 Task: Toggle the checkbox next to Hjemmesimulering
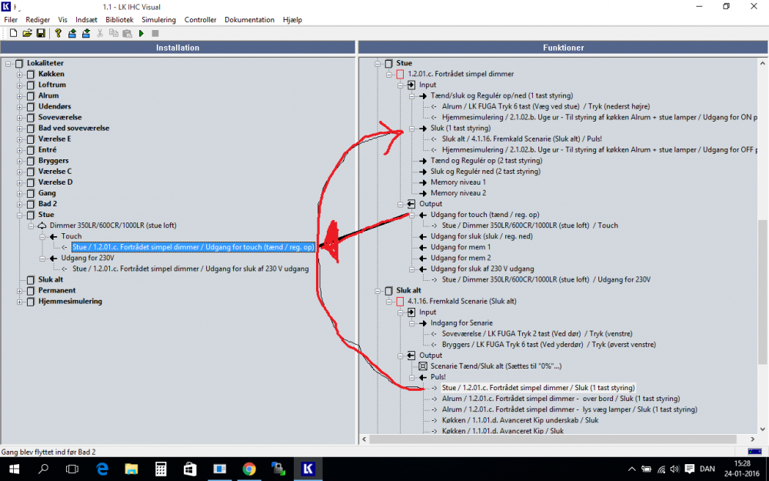pyautogui.click(x=31, y=302)
